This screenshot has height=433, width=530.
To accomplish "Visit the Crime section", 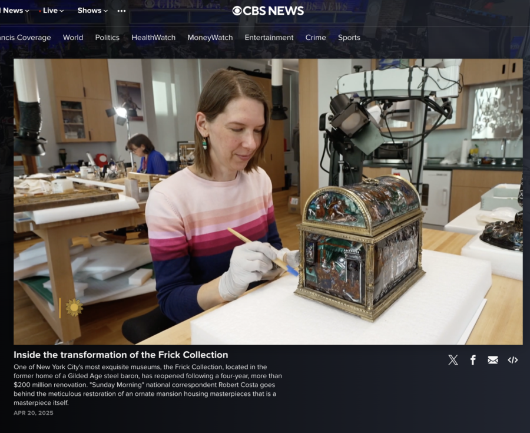I will click(x=316, y=38).
